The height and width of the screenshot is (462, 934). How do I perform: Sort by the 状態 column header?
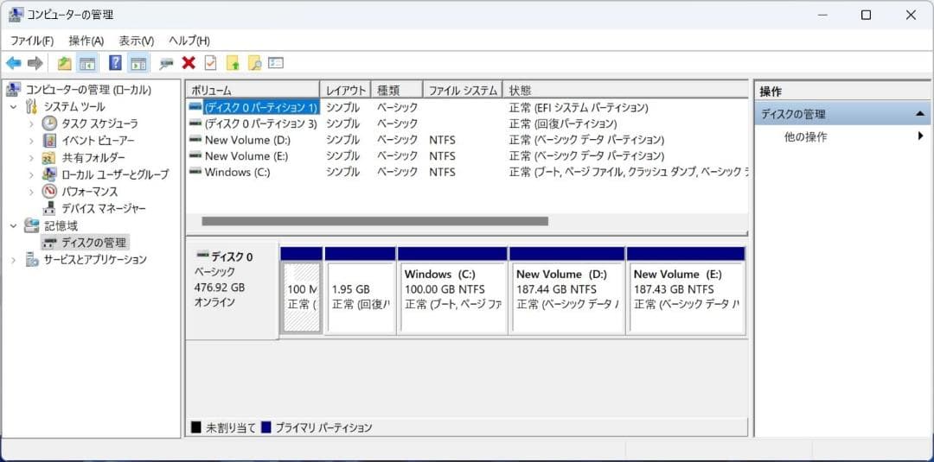click(625, 91)
